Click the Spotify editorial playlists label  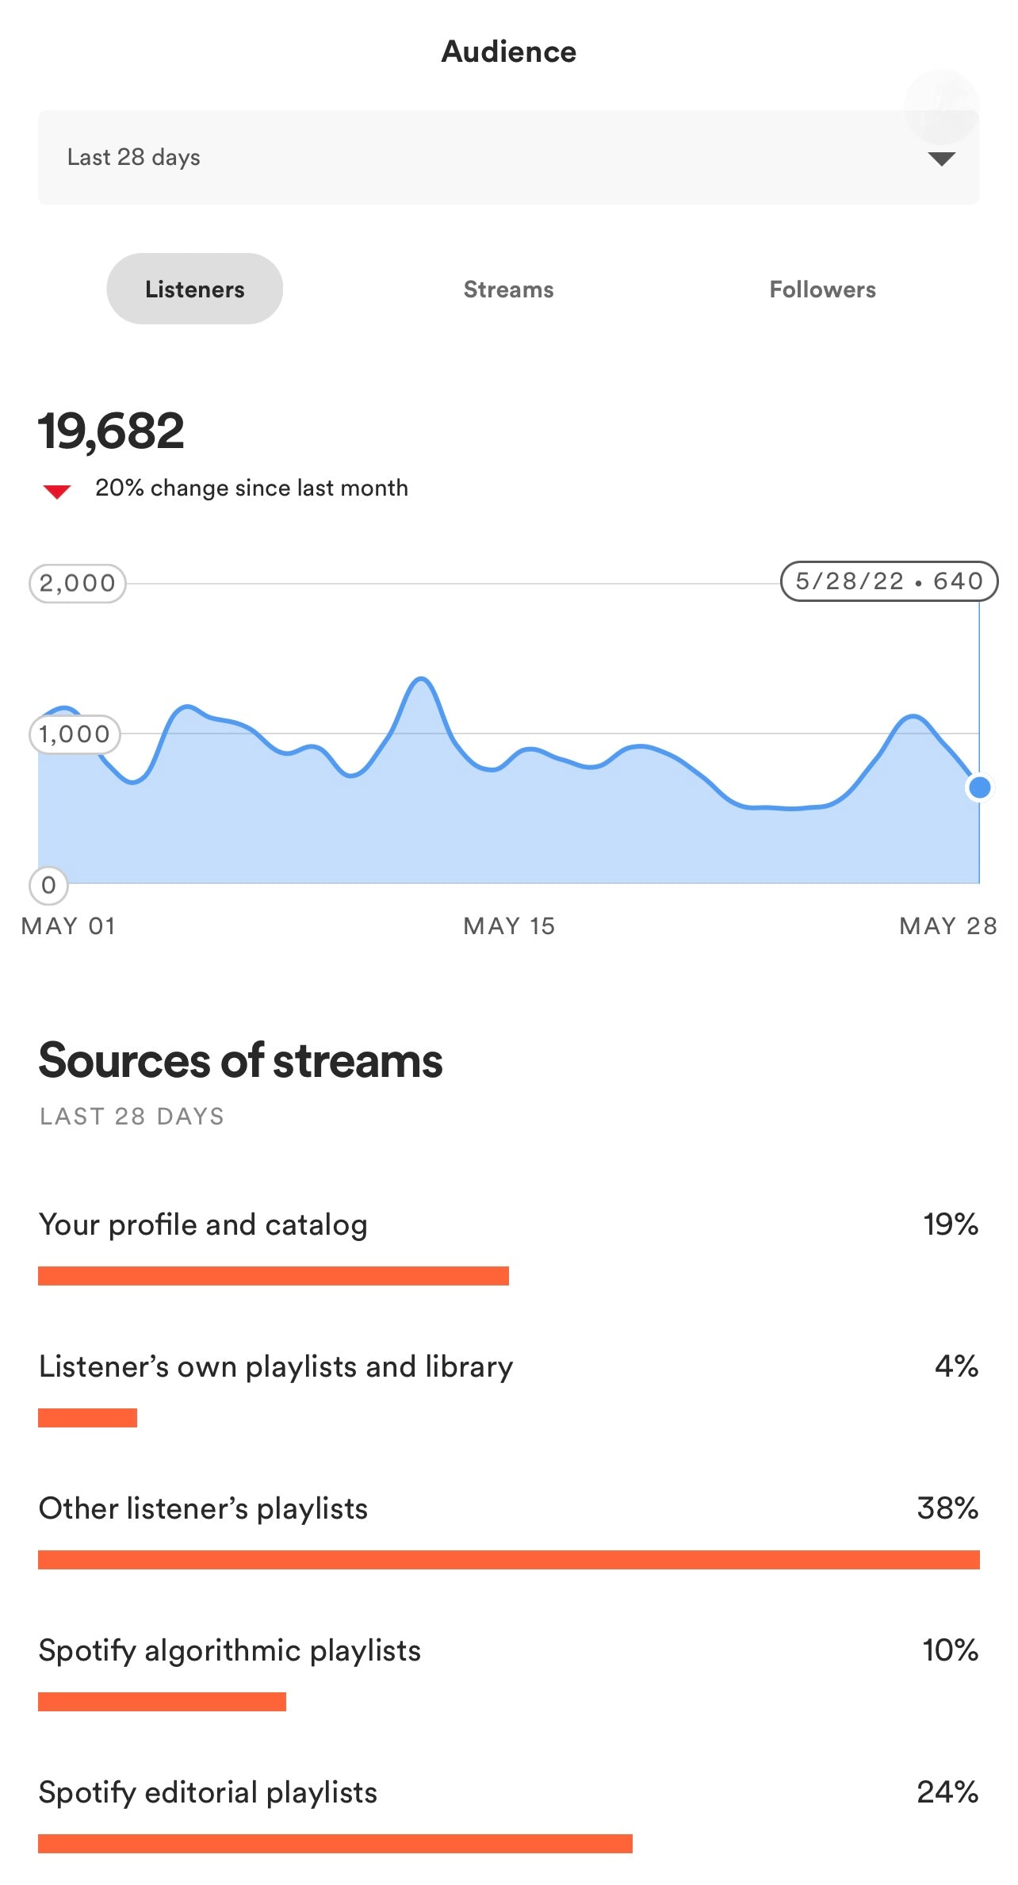point(208,1792)
